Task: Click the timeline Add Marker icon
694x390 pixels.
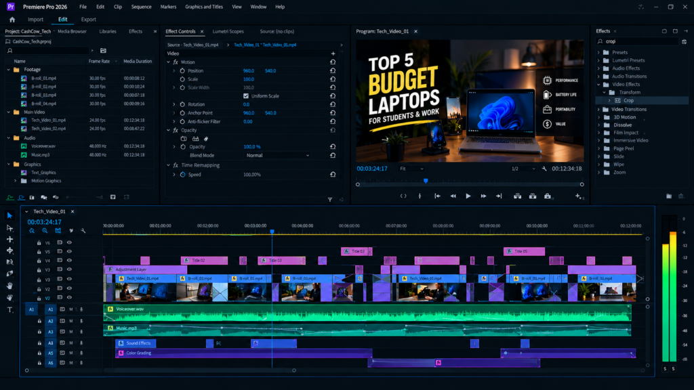Action: (70, 230)
